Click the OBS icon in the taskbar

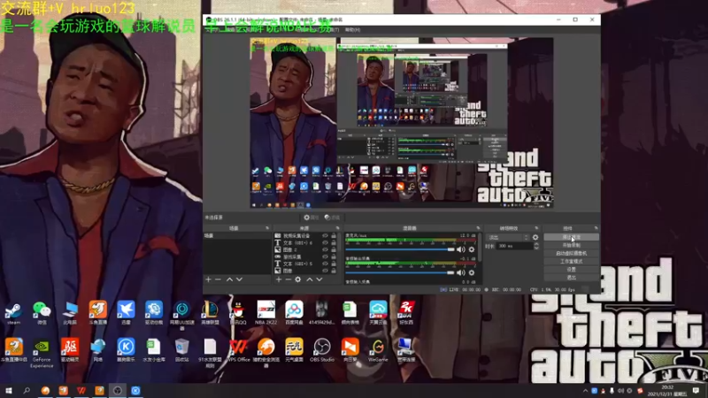(118, 390)
